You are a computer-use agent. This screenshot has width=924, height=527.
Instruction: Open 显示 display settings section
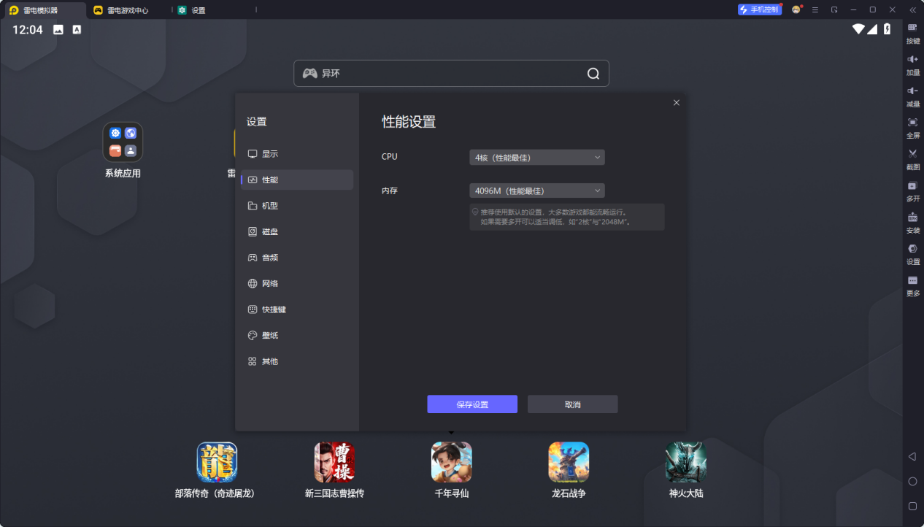(x=297, y=154)
